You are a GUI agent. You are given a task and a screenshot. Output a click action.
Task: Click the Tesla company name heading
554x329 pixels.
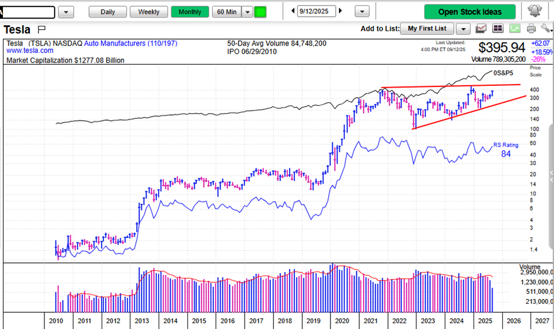17,29
